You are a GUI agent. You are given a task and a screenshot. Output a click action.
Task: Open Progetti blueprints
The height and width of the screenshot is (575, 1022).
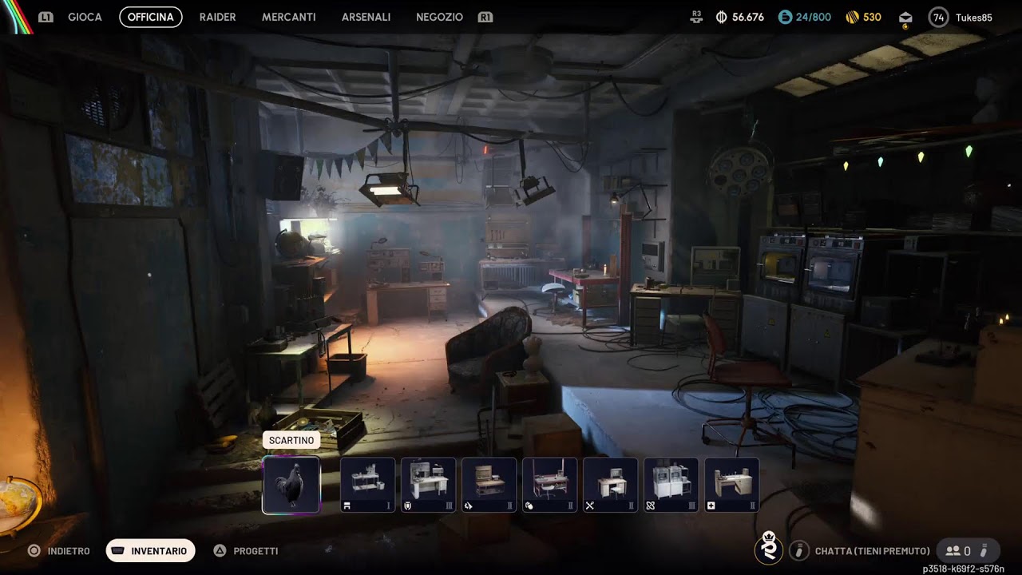pos(255,551)
